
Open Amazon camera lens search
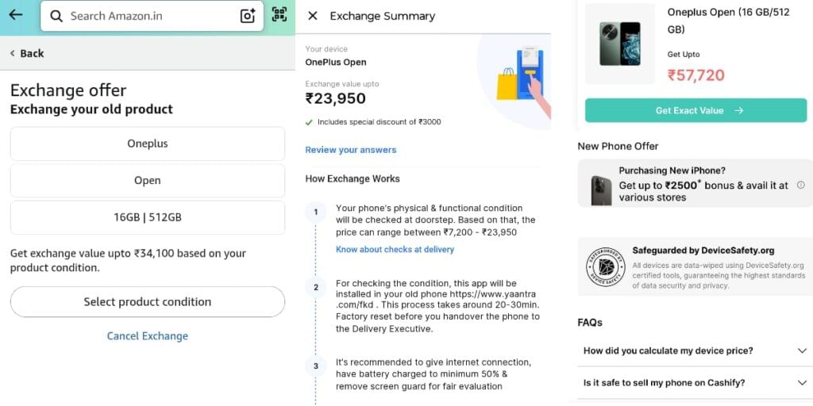248,16
